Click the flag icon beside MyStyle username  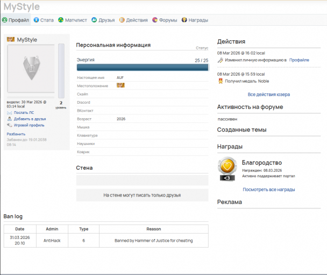(11, 39)
